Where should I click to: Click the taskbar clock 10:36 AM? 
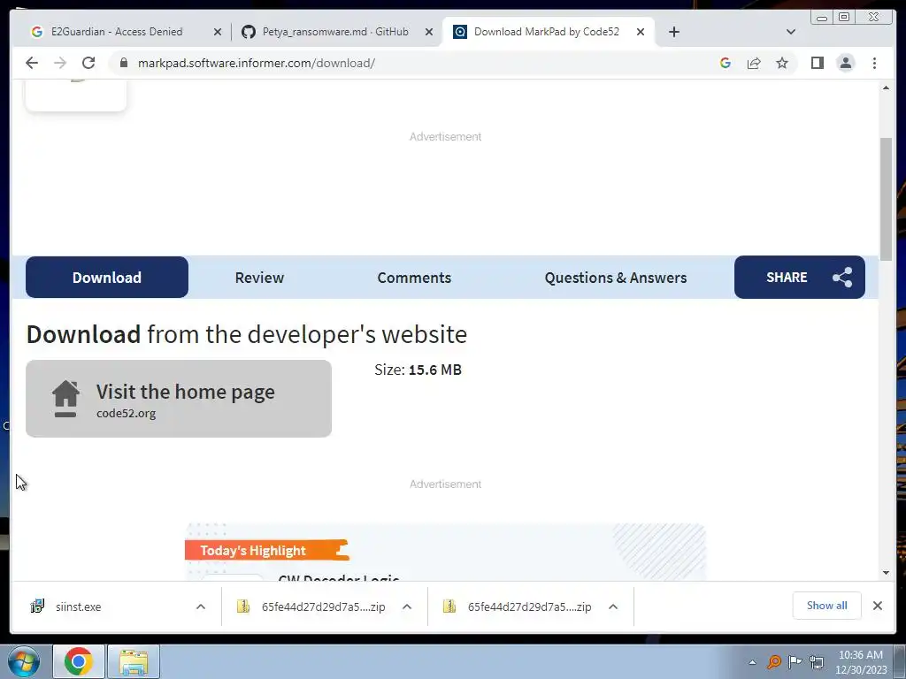[x=861, y=662]
